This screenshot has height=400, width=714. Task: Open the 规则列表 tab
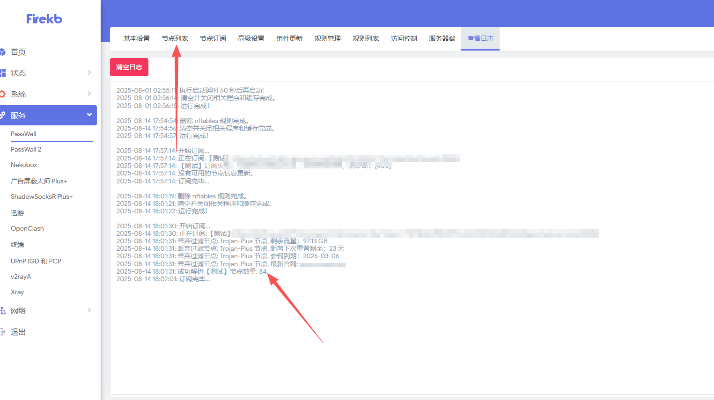(x=366, y=38)
